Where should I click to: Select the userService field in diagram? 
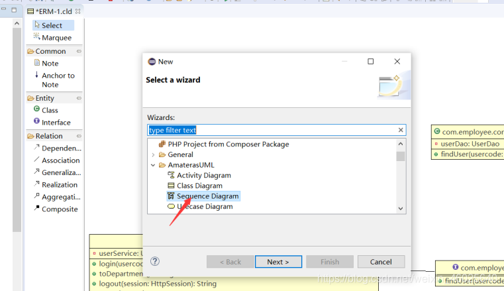click(x=117, y=253)
